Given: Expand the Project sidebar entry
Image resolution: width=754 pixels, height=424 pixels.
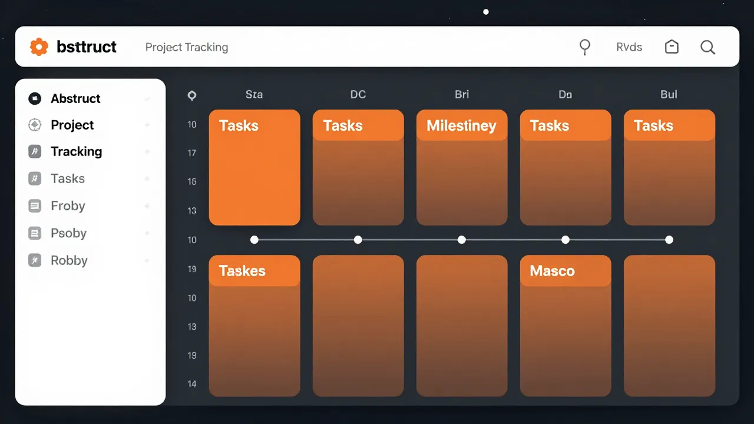Looking at the screenshot, I should pyautogui.click(x=147, y=125).
